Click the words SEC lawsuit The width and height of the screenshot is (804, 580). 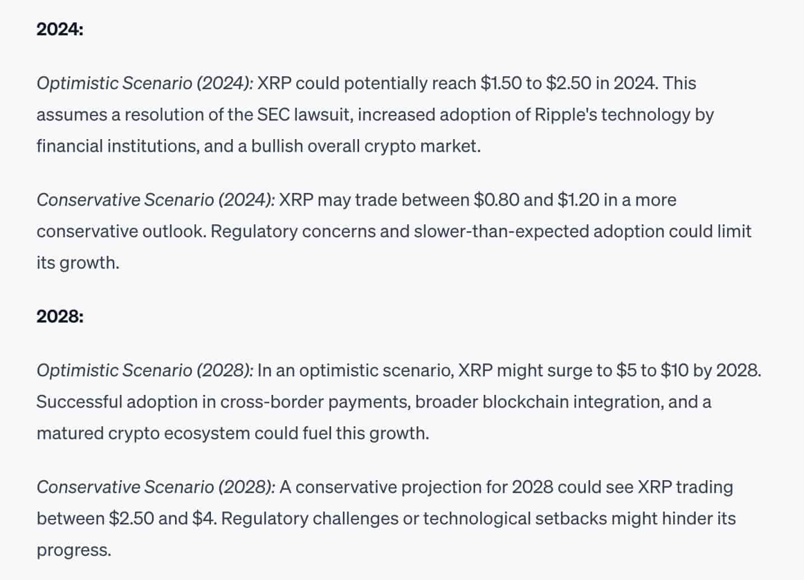pos(305,115)
